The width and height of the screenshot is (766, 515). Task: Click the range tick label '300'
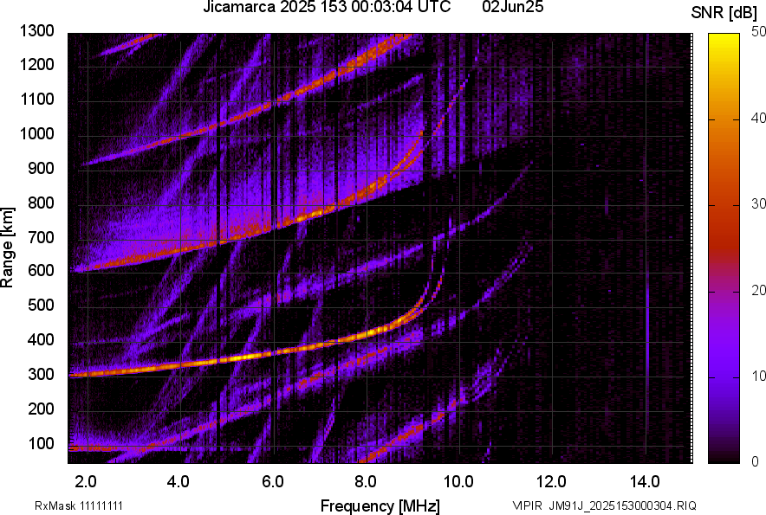pos(41,375)
